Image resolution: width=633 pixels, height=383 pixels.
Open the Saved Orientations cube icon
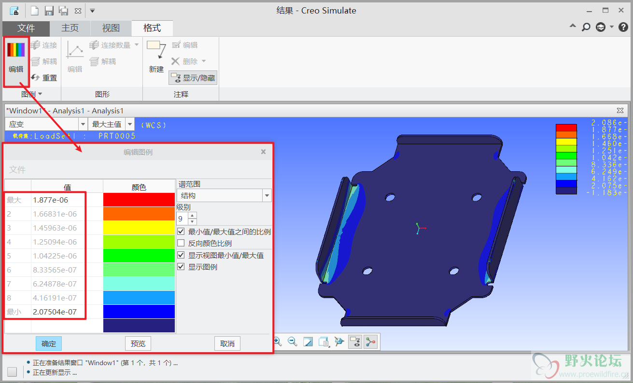pos(324,342)
